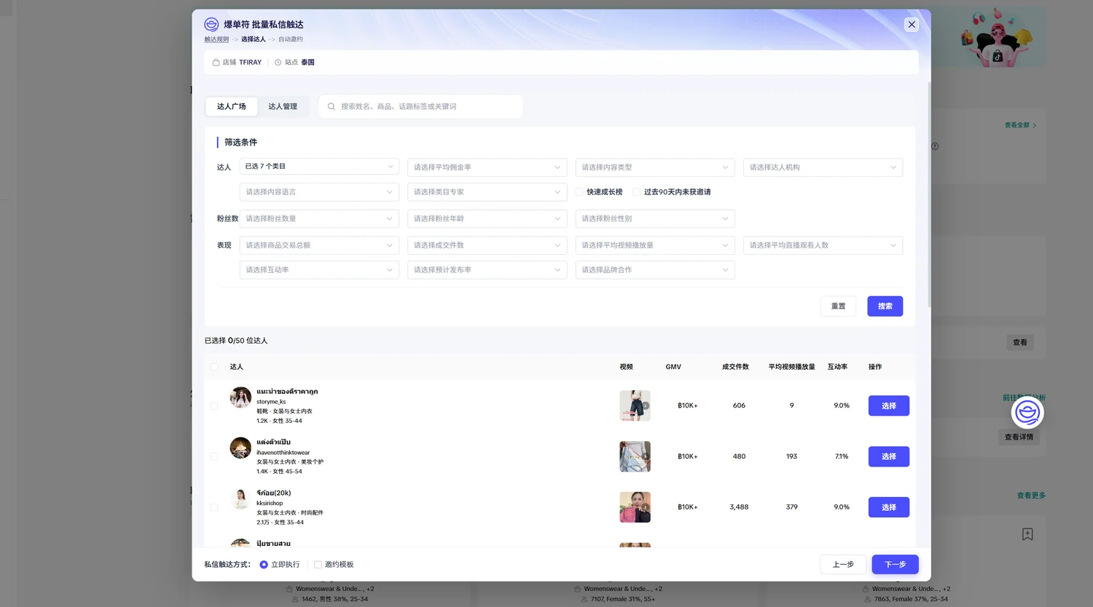Screen dimensions: 1093x607
Task: Click the dialog's vertical scrollbar
Action: [x=929, y=194]
